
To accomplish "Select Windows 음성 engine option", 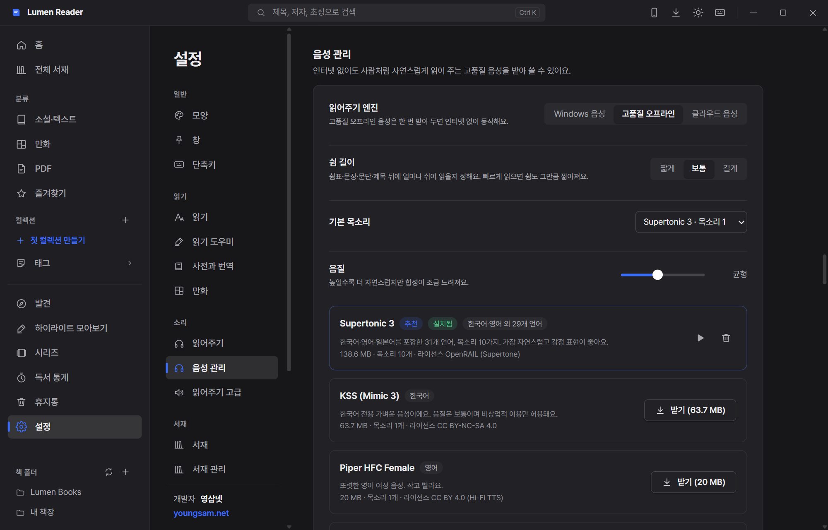I will (x=579, y=114).
